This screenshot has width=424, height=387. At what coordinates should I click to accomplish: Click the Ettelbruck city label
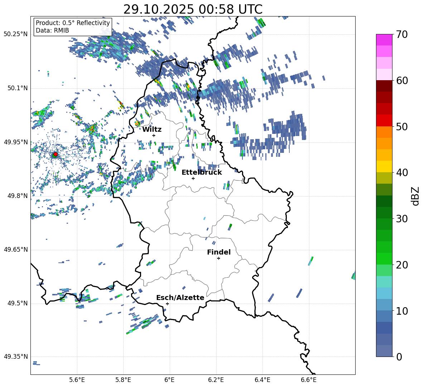coord(202,173)
